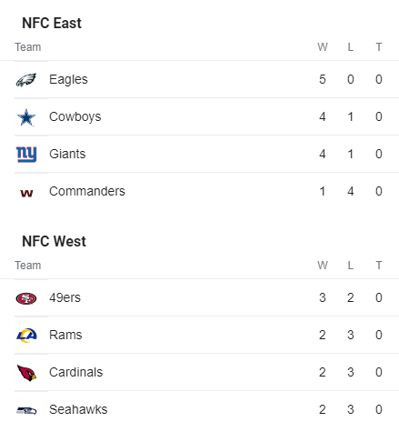
Task: Open the Cowboys team name link
Action: (x=75, y=116)
